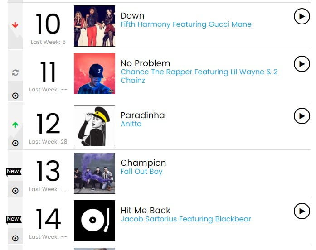Open Jacob Sartorius Featuring Blackbear link
The height and width of the screenshot is (250, 316).
[185, 219]
